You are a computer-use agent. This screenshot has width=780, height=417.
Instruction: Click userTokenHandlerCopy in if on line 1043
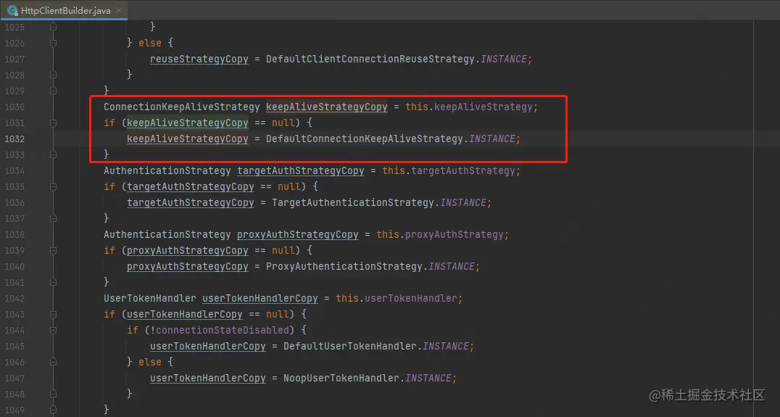[x=185, y=313]
